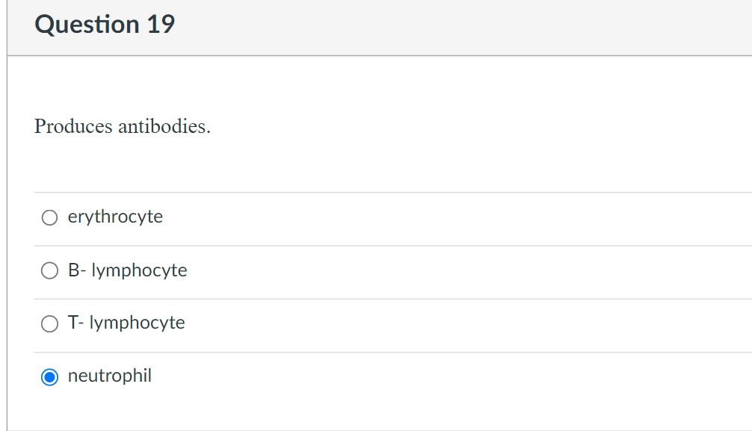Click the T- lymphocyte option label
Screen dimensions: 752x431
pyautogui.click(x=126, y=323)
